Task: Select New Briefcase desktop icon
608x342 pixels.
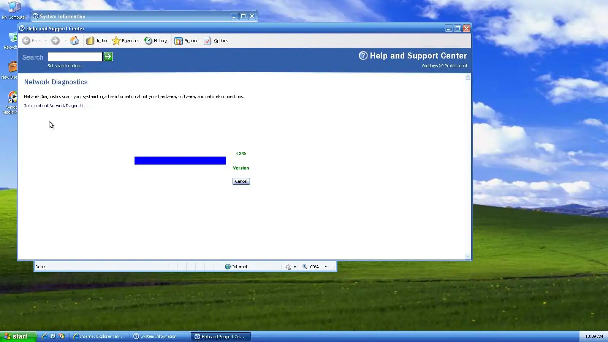Action: point(10,70)
